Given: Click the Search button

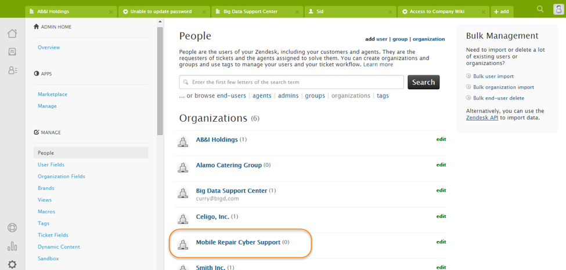Looking at the screenshot, I should point(423,82).
